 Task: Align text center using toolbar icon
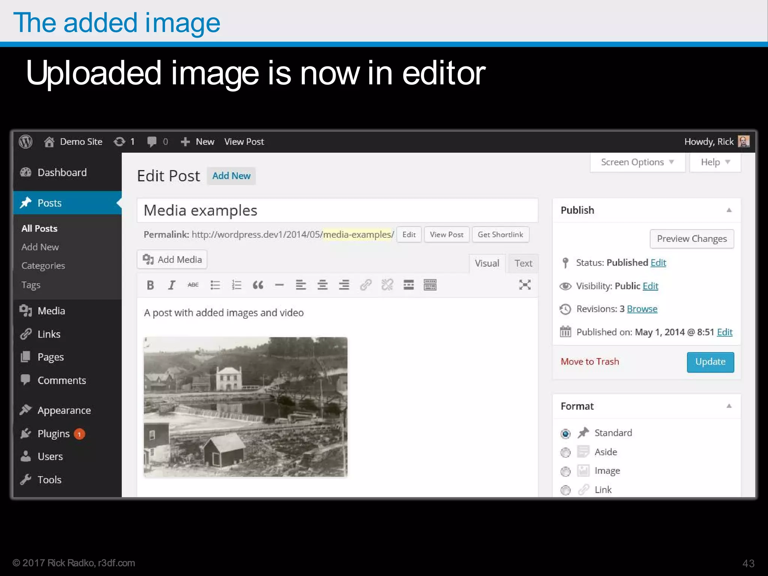coord(322,285)
